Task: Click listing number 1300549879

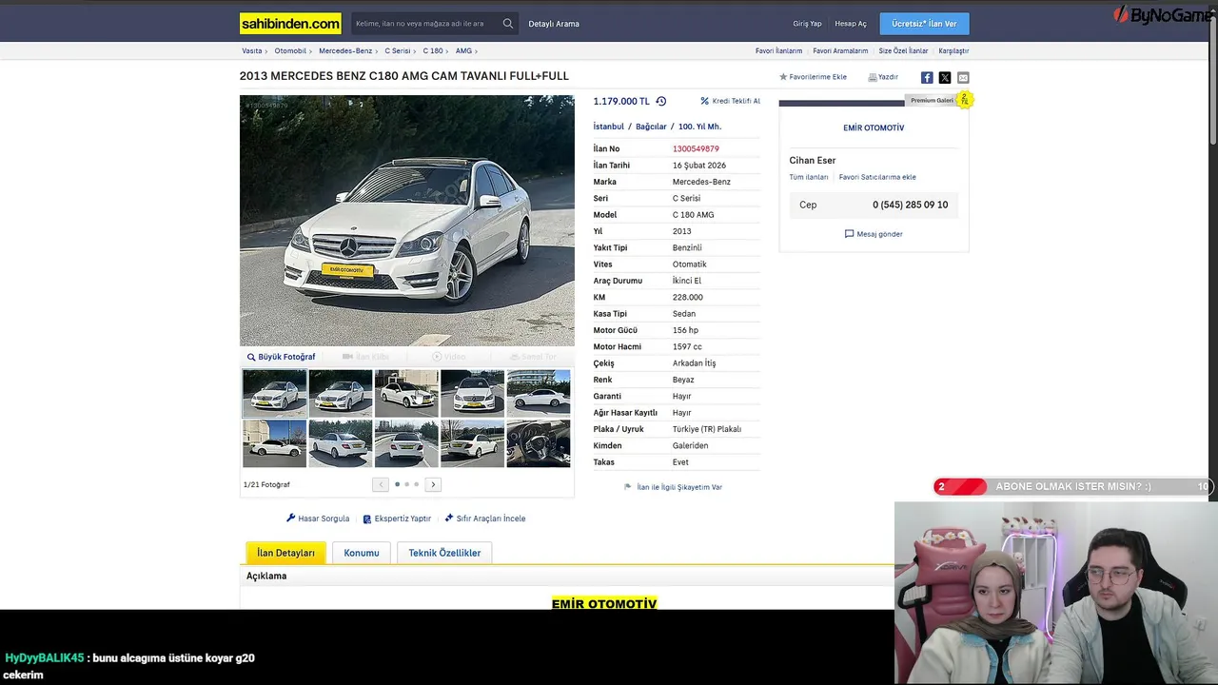Action: pyautogui.click(x=696, y=149)
